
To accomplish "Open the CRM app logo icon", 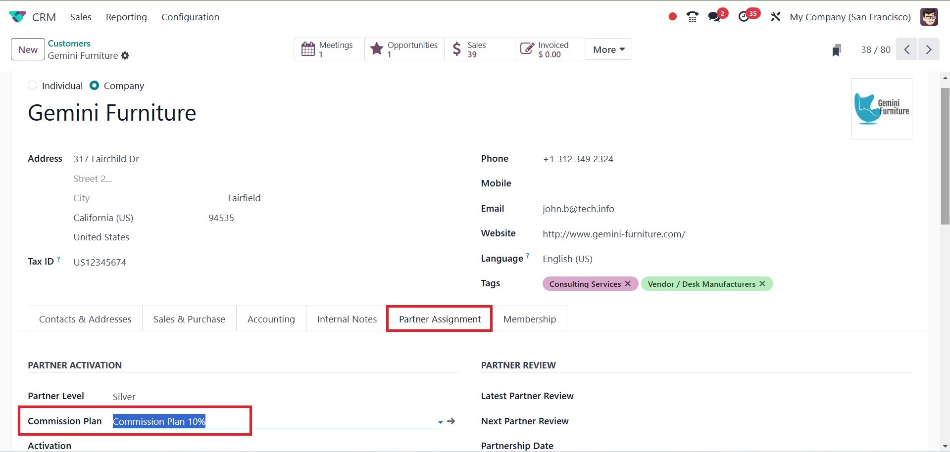I will (17, 17).
